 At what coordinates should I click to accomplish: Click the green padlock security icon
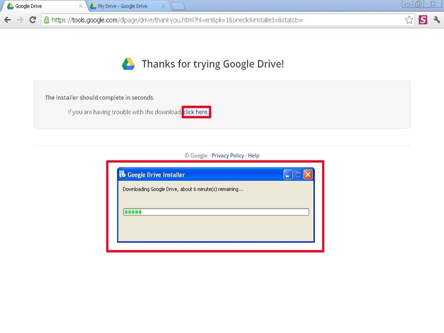coord(47,20)
